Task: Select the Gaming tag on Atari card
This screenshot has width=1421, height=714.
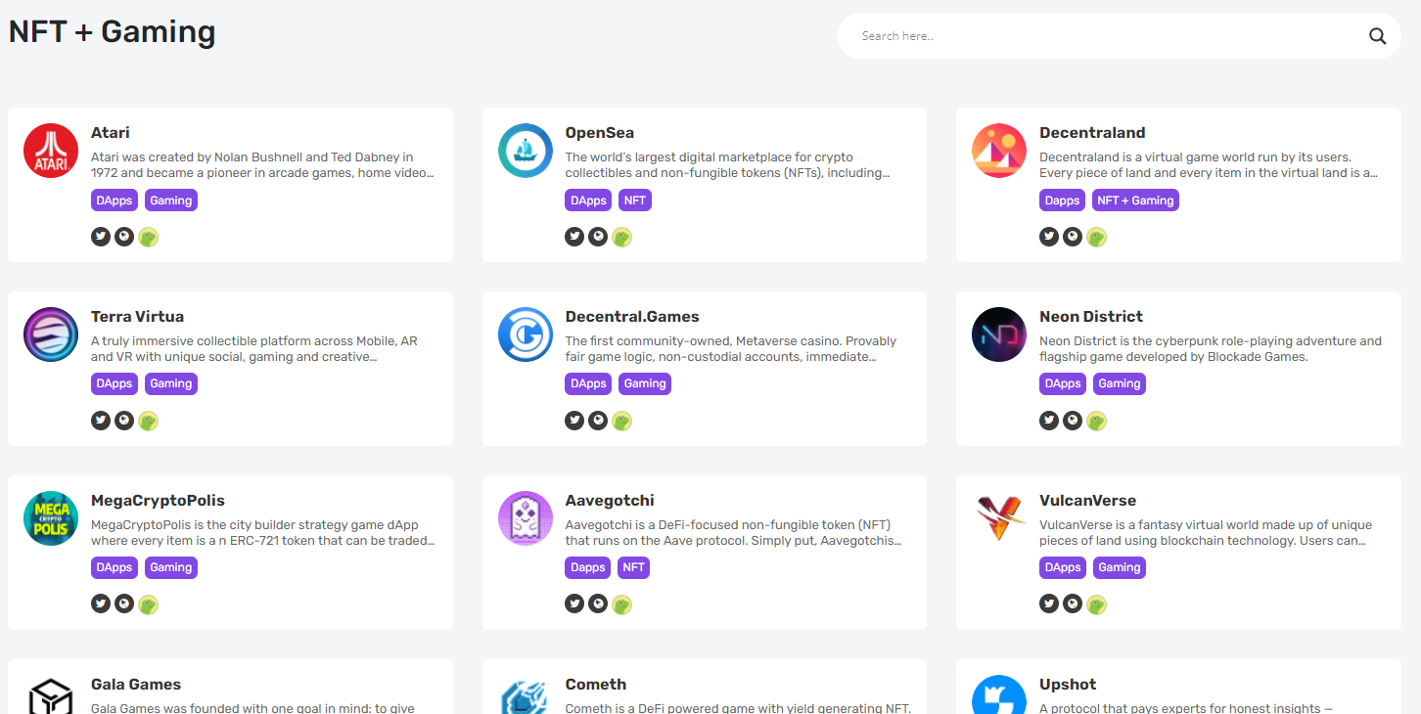Action: (x=171, y=201)
